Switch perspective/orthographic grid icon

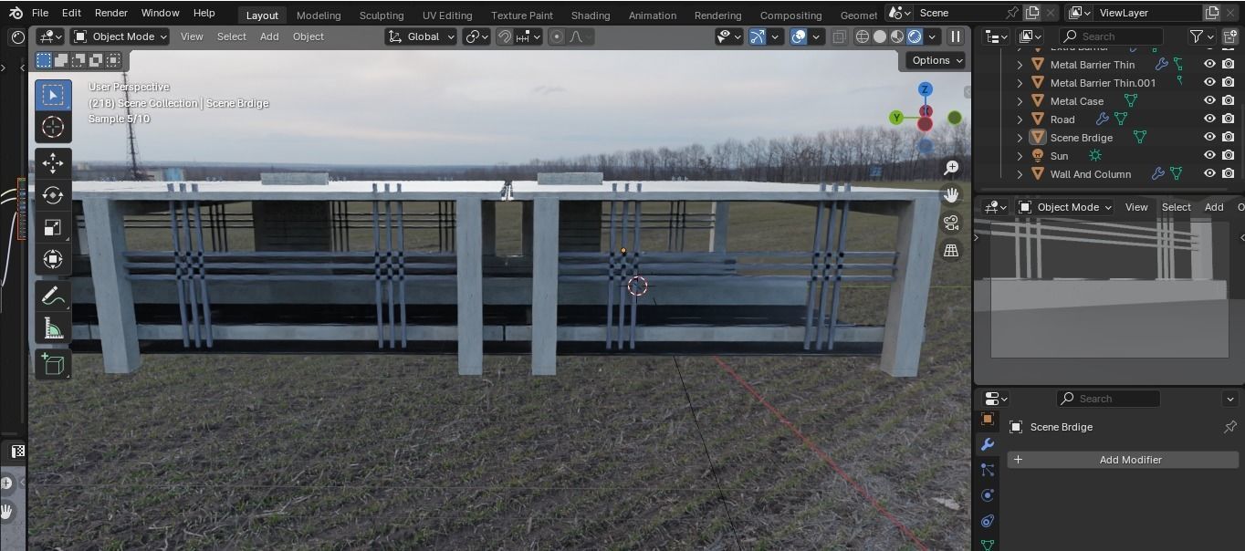click(951, 250)
